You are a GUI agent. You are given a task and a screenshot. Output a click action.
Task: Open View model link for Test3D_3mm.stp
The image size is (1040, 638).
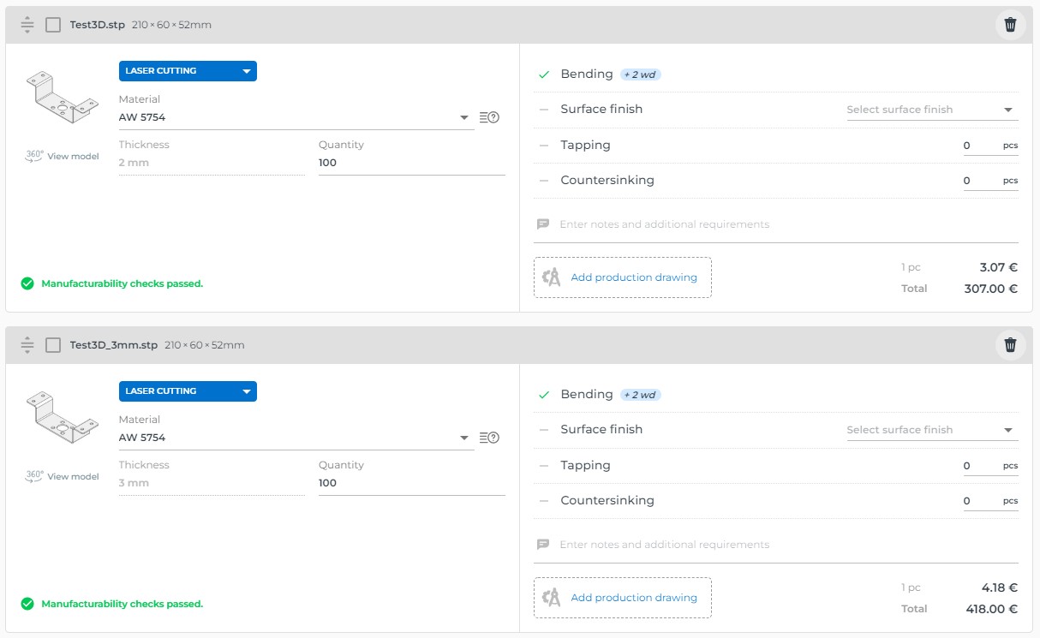point(73,477)
